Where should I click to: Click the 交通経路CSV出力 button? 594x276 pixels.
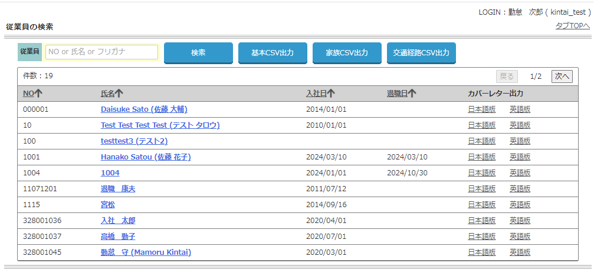coord(421,53)
